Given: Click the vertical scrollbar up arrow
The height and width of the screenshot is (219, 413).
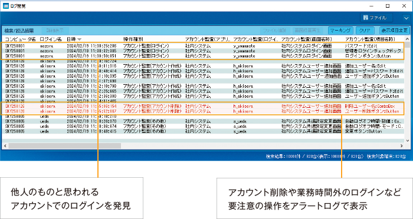Looking at the screenshot, I should 407,39.
